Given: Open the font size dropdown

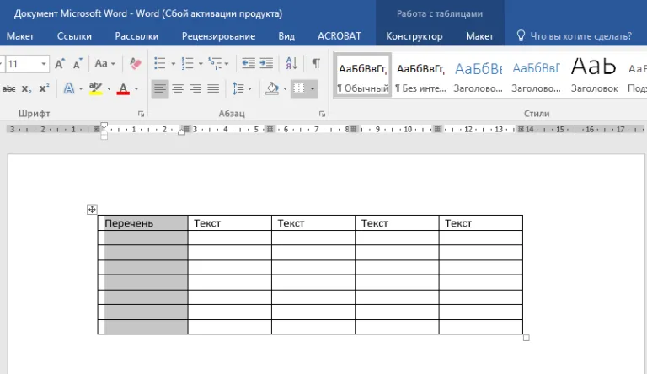Looking at the screenshot, I should [43, 64].
